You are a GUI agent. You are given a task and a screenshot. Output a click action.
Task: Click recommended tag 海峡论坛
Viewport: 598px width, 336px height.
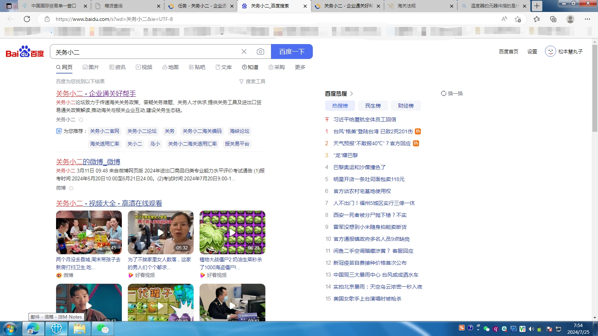click(240, 131)
